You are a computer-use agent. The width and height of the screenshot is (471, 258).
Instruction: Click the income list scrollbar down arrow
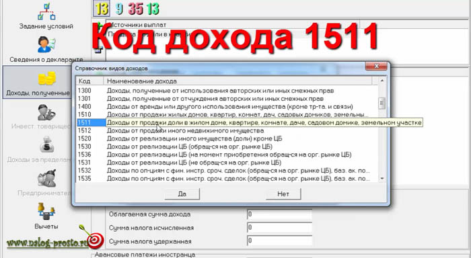pos(382,179)
